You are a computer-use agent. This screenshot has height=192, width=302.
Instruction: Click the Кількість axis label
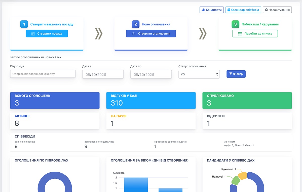tap(119, 173)
